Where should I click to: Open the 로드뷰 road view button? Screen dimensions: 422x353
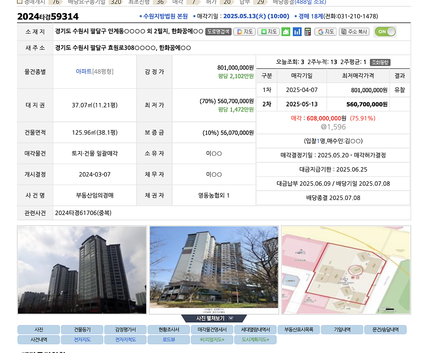168,340
